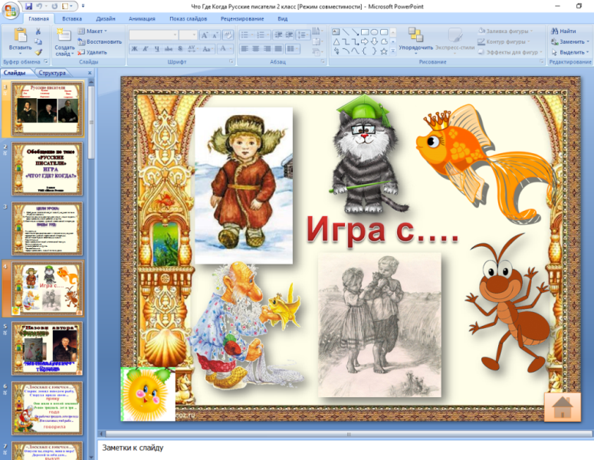The height and width of the screenshot is (460, 594).
Task: Toggle underline Ч formatting
Action: click(157, 48)
